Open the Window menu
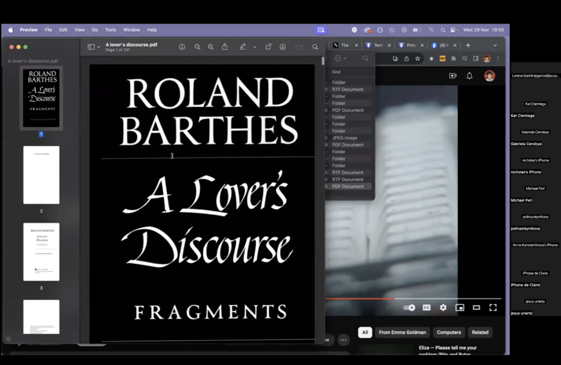Viewport: 561px width, 365px height. click(131, 30)
